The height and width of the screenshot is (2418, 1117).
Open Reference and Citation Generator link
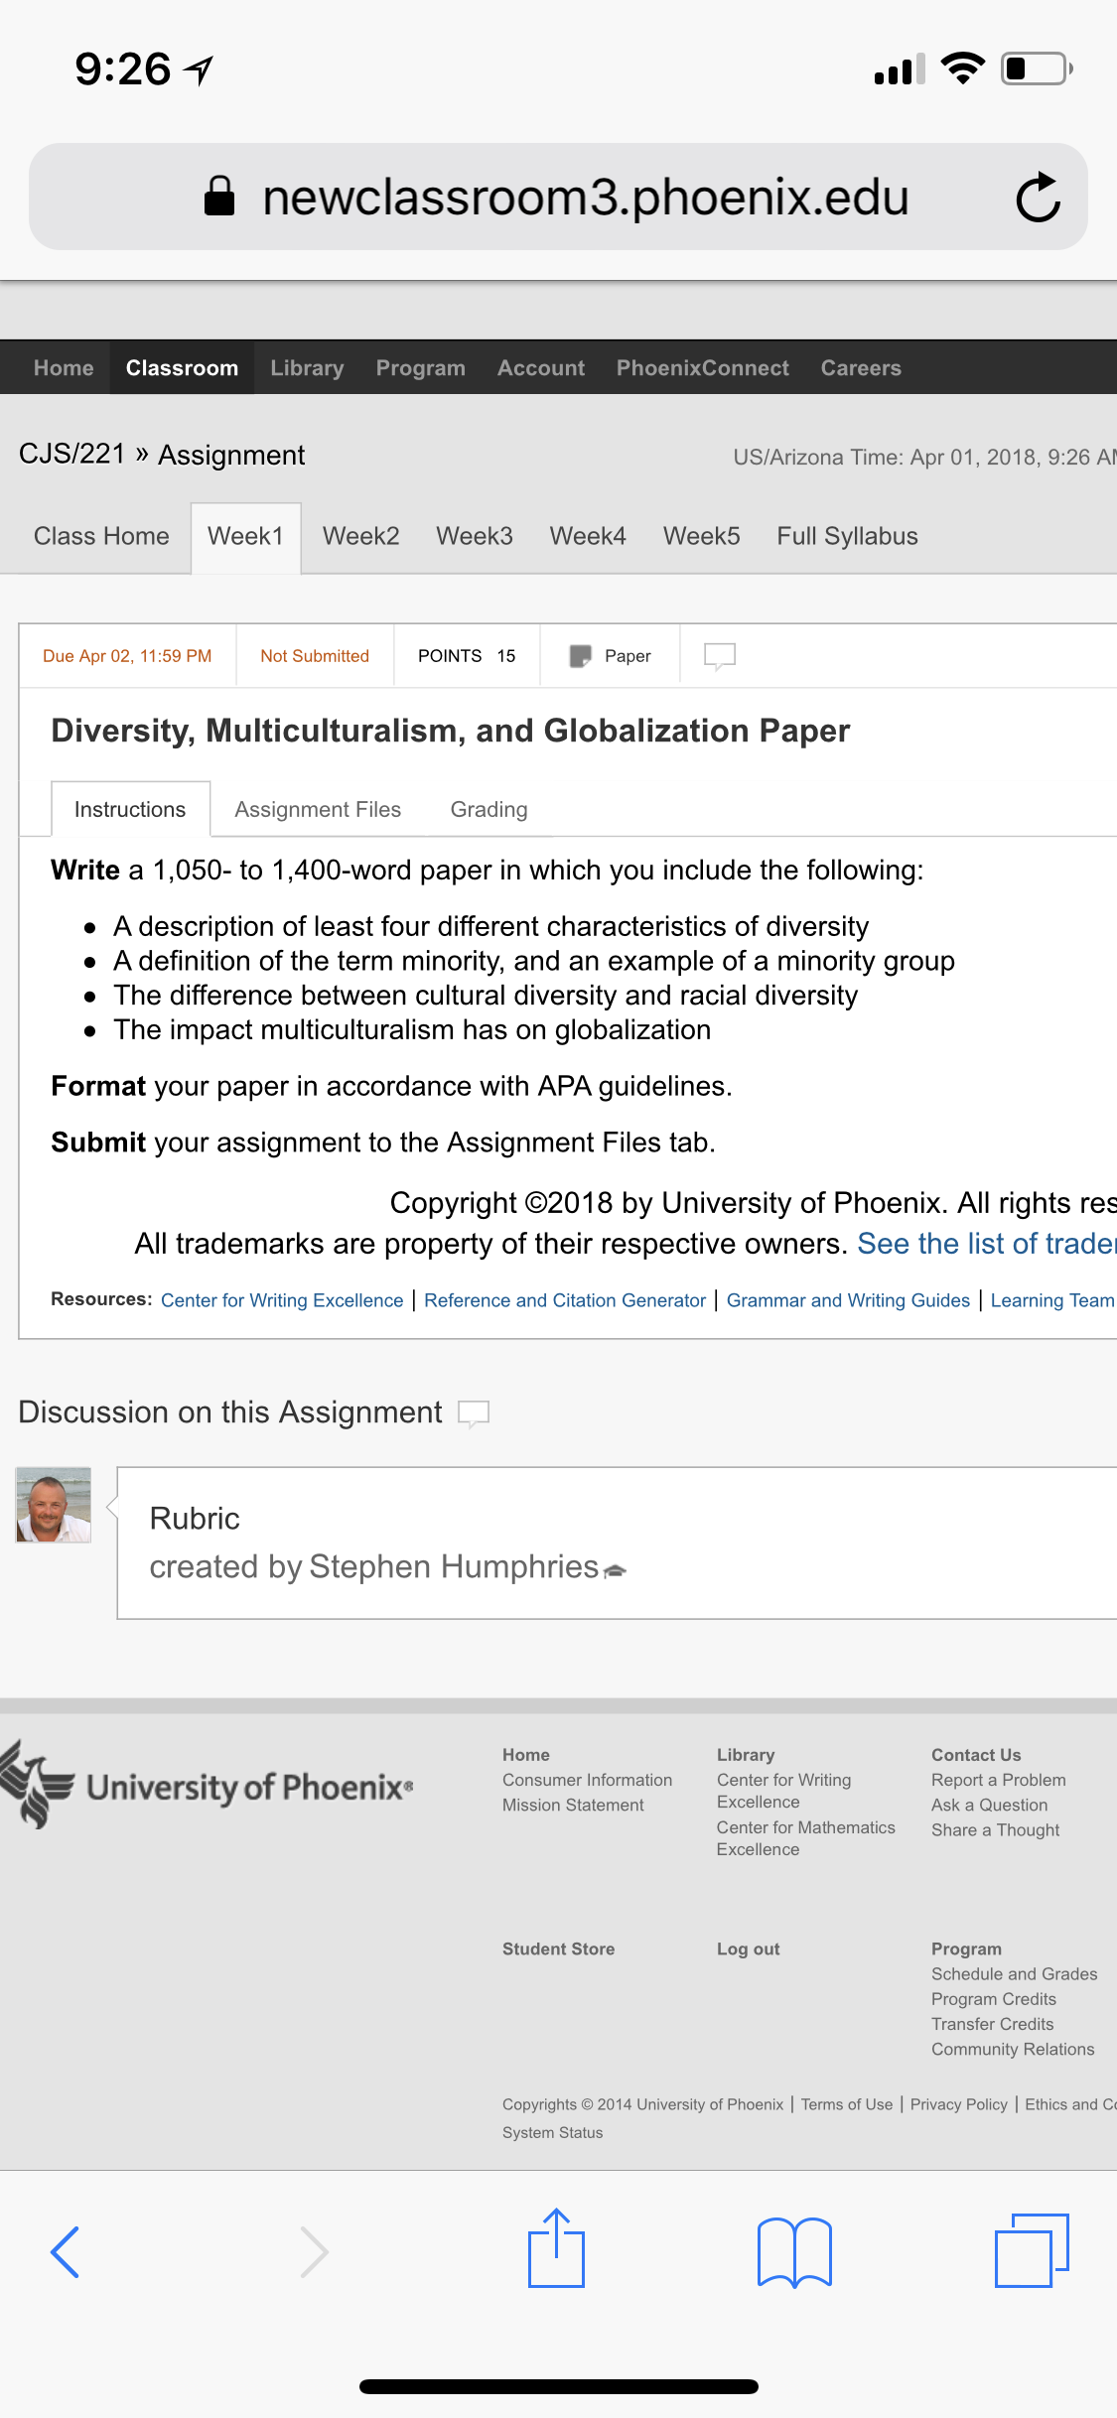(x=565, y=1300)
